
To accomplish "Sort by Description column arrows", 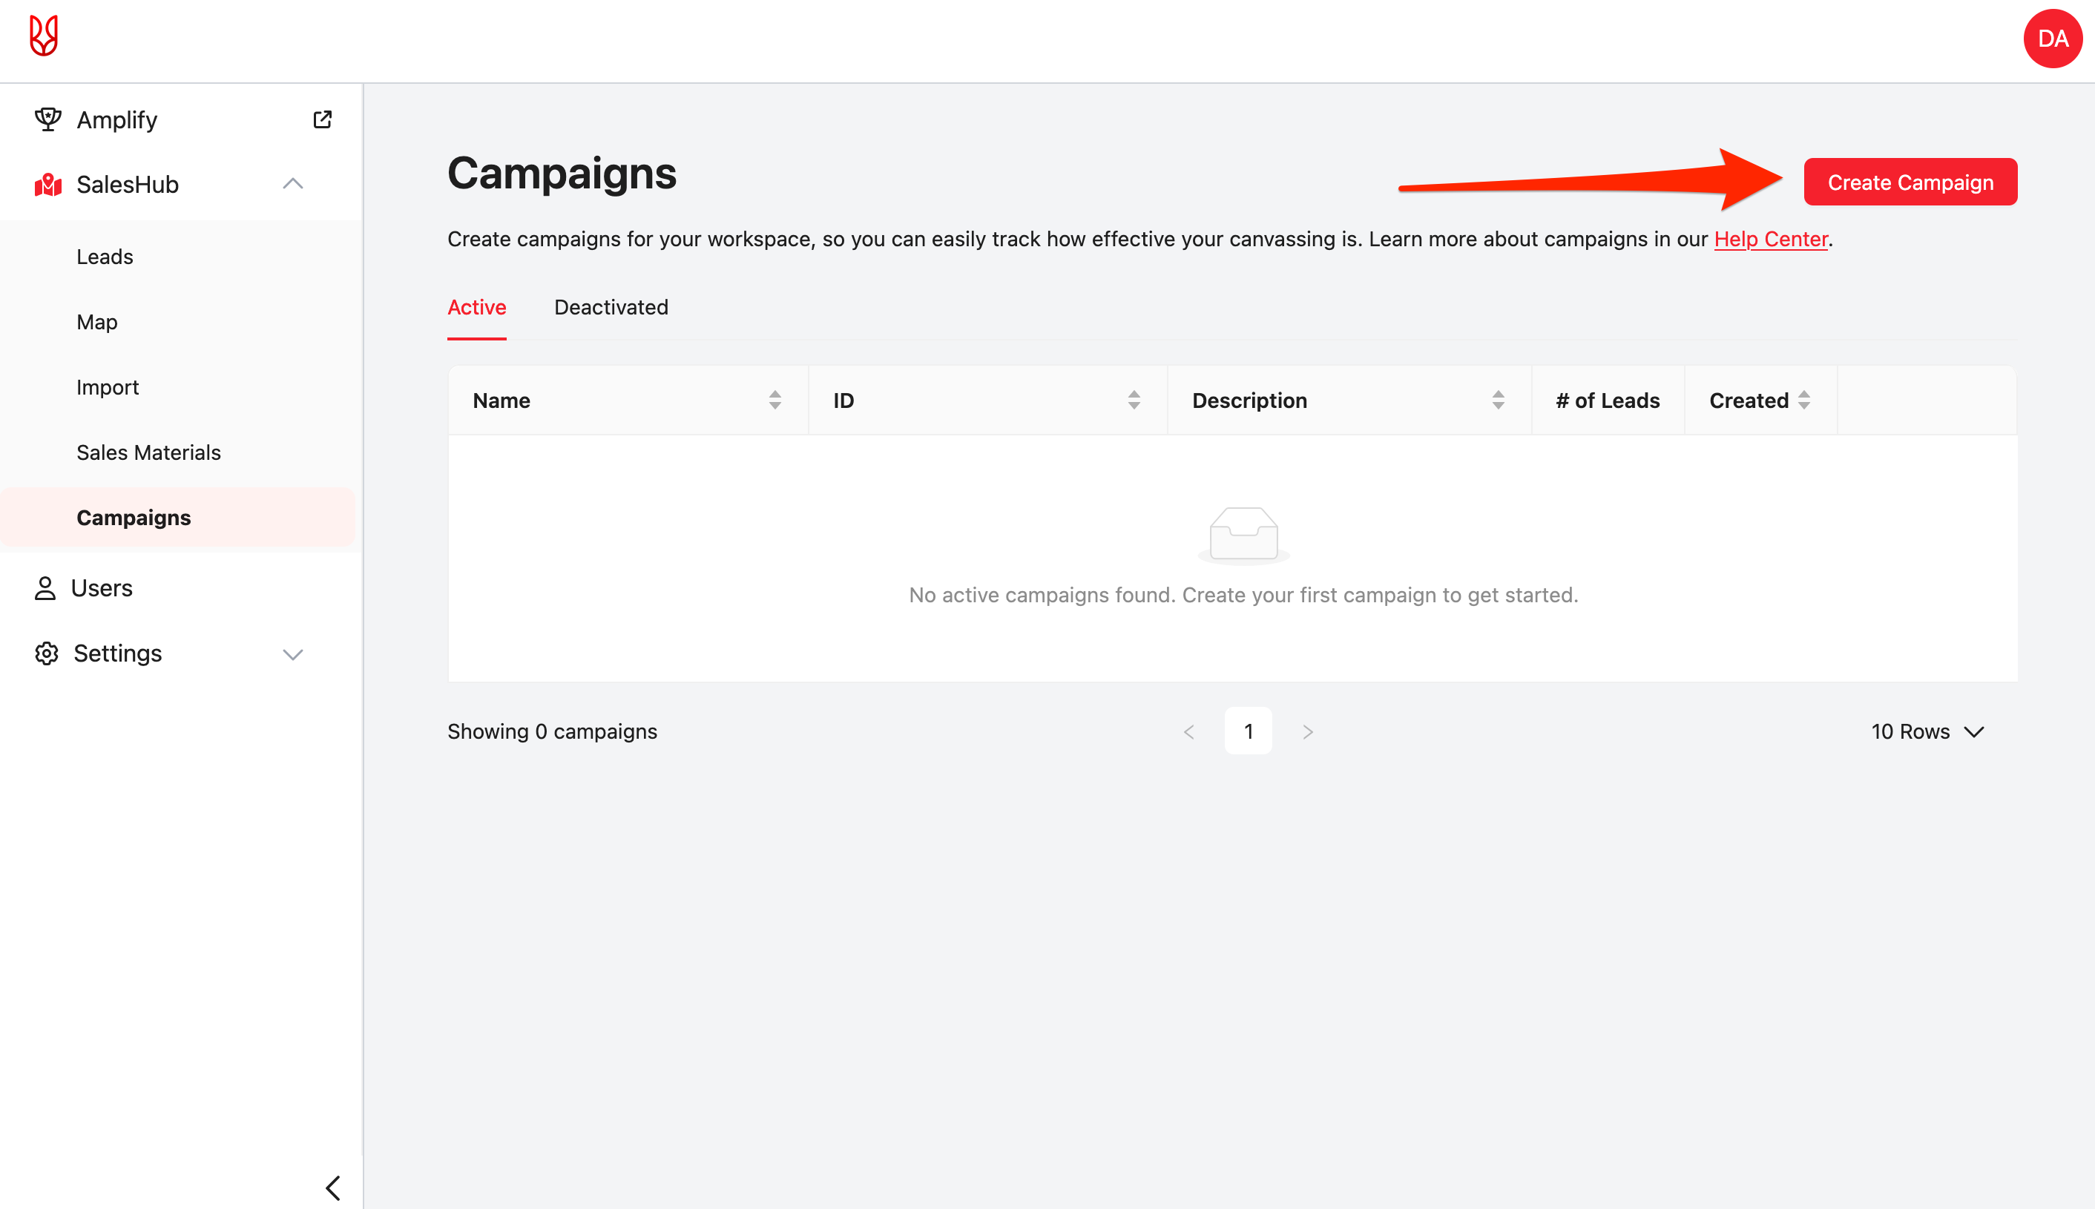I will [1498, 401].
